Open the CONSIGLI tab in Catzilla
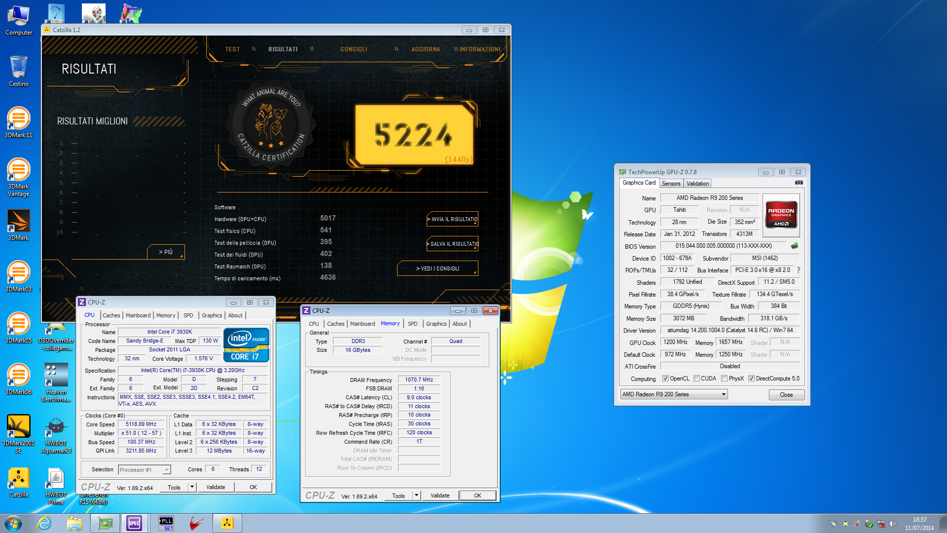 click(354, 49)
